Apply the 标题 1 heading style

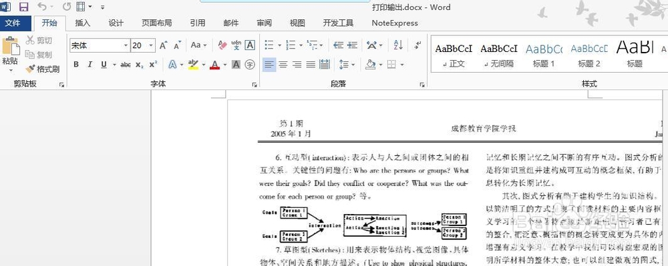coord(544,55)
